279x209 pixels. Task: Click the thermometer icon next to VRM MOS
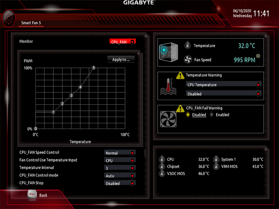click(x=216, y=166)
